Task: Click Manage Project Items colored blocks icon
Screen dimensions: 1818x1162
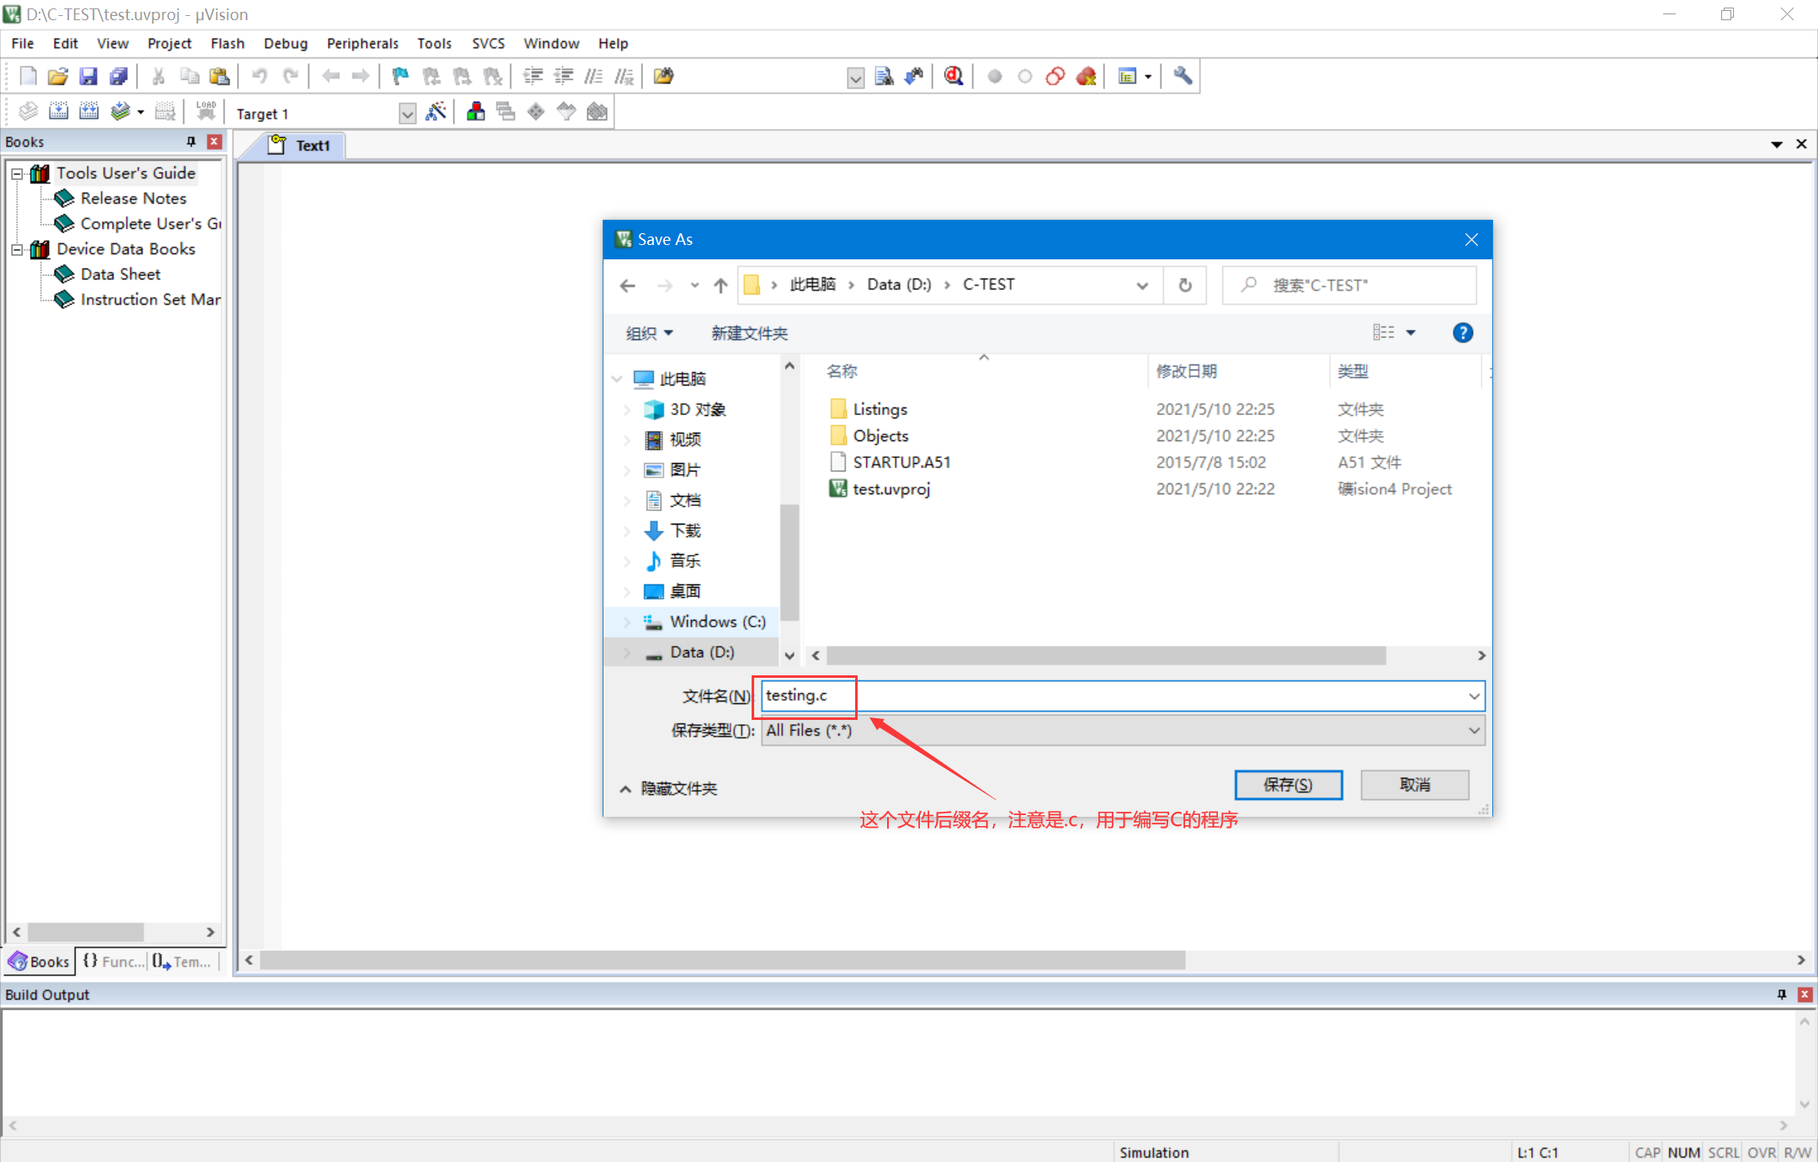Action: pos(476,112)
